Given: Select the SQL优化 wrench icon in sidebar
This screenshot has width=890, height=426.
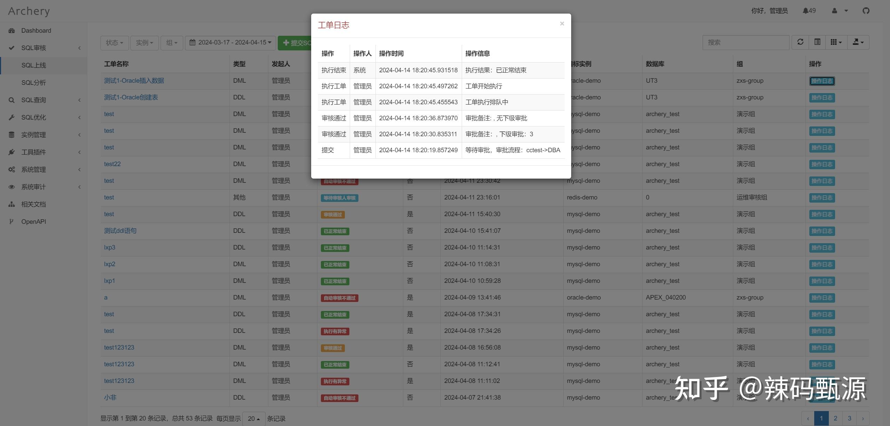Looking at the screenshot, I should pyautogui.click(x=12, y=117).
